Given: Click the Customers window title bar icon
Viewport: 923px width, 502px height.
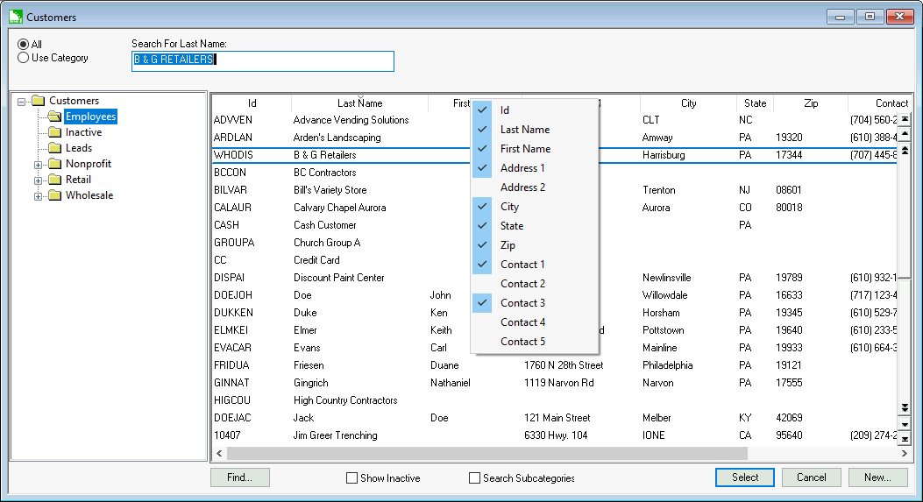Looking at the screenshot, I should coord(15,17).
